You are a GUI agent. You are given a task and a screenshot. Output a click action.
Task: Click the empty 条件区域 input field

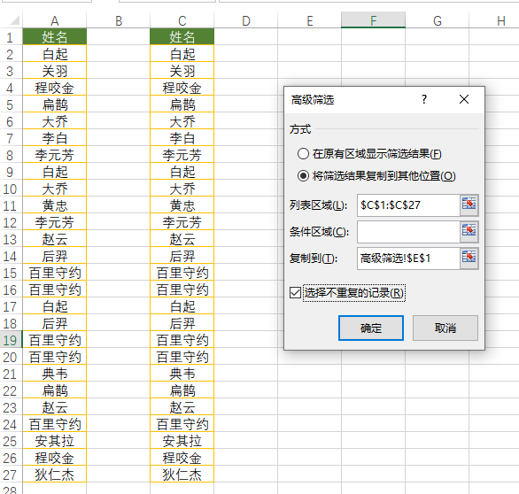tap(408, 232)
